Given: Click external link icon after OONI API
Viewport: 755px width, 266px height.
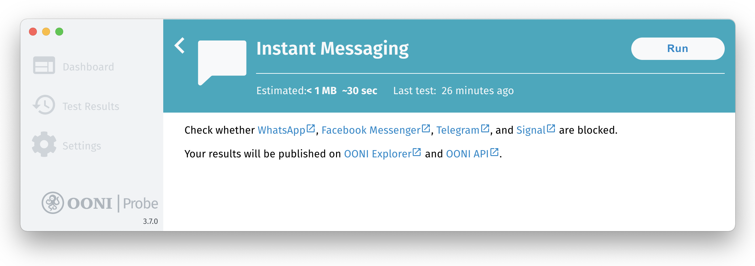Looking at the screenshot, I should coord(494,152).
